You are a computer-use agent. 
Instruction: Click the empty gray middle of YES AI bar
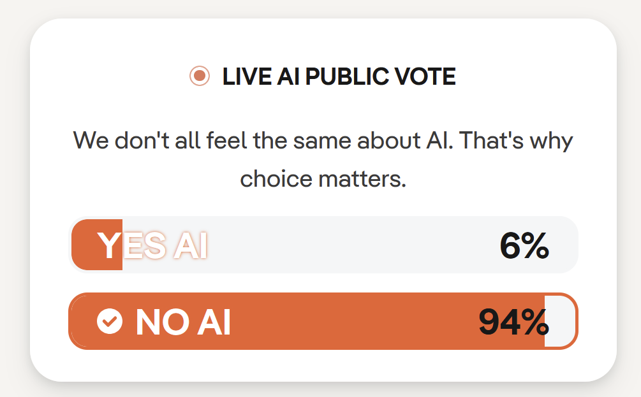351,245
